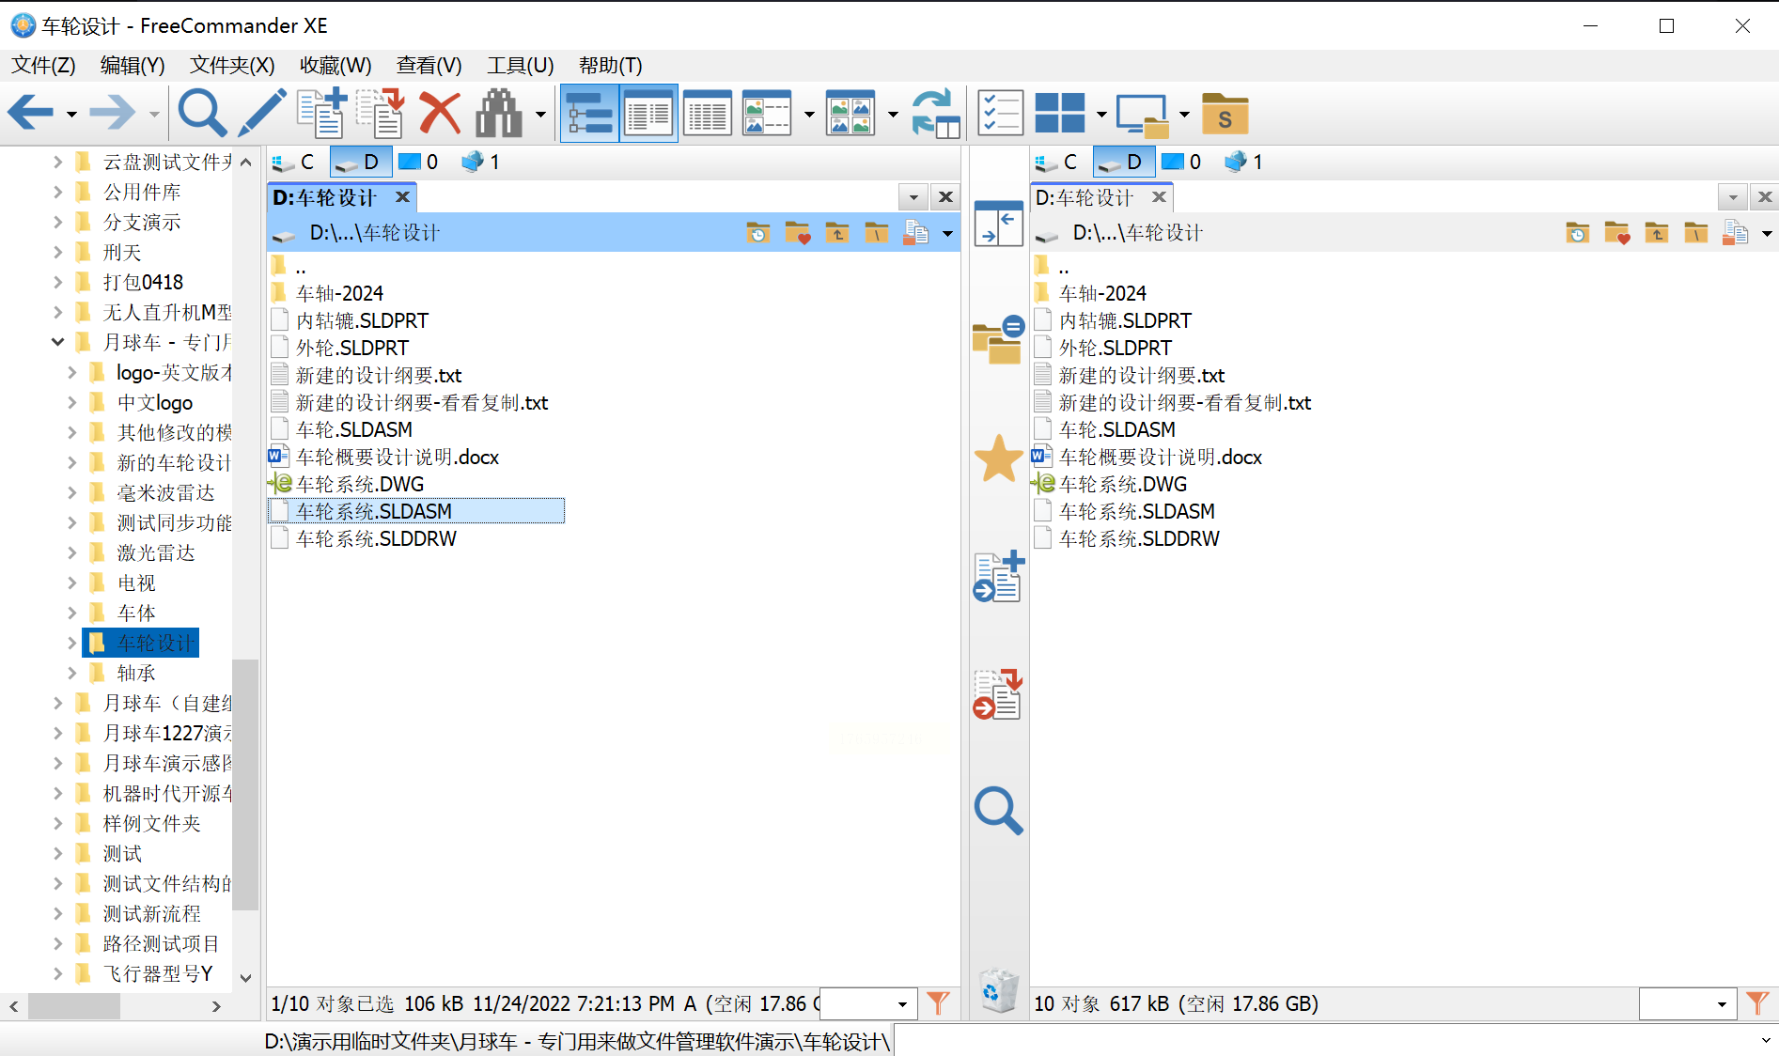Select 毫米波雷达 in folder tree

[165, 492]
